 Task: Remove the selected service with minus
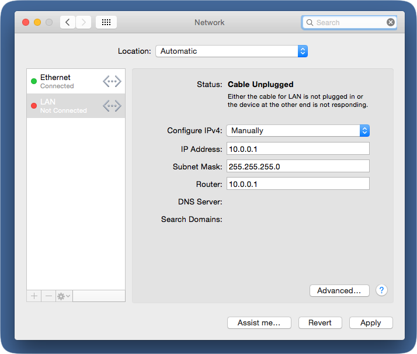click(x=48, y=296)
